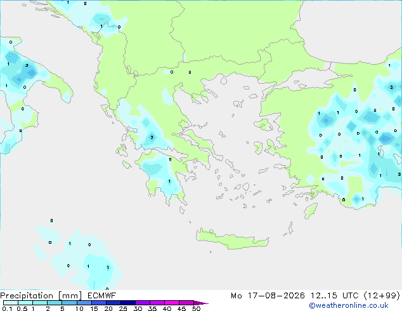Click the island of Crete on the map
402x311 pixels.
232,239
